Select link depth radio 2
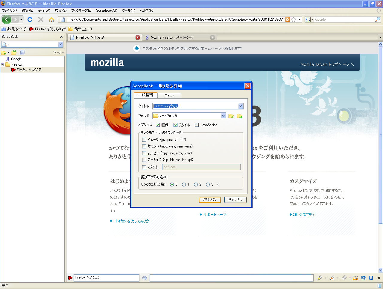Viewport: 383px width, 289px height. tap(196, 185)
